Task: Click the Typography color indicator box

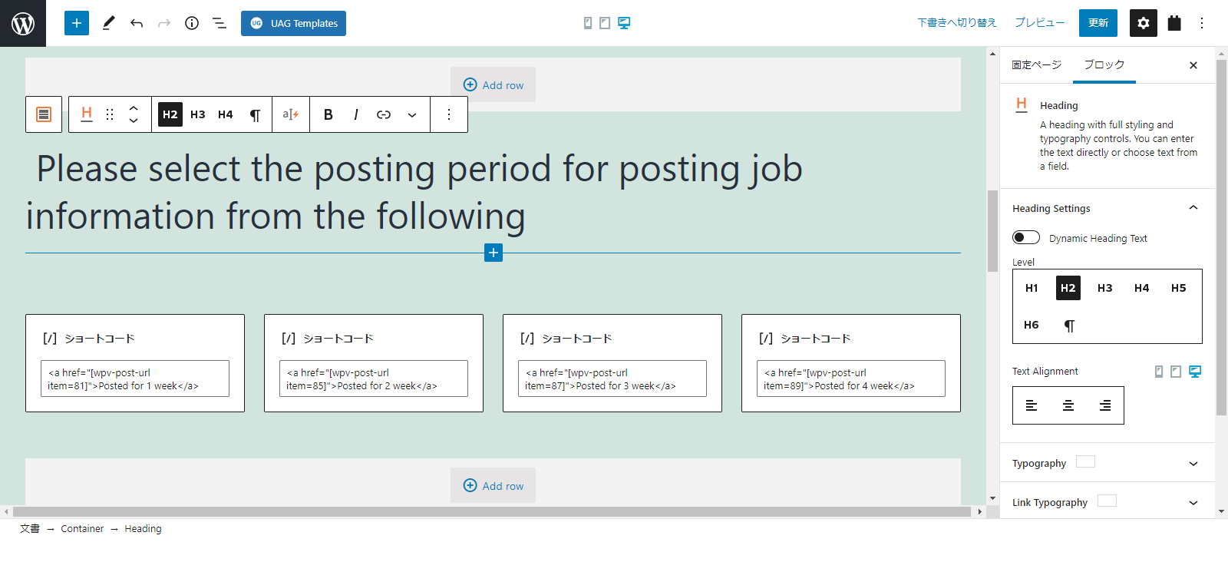Action: coord(1086,461)
